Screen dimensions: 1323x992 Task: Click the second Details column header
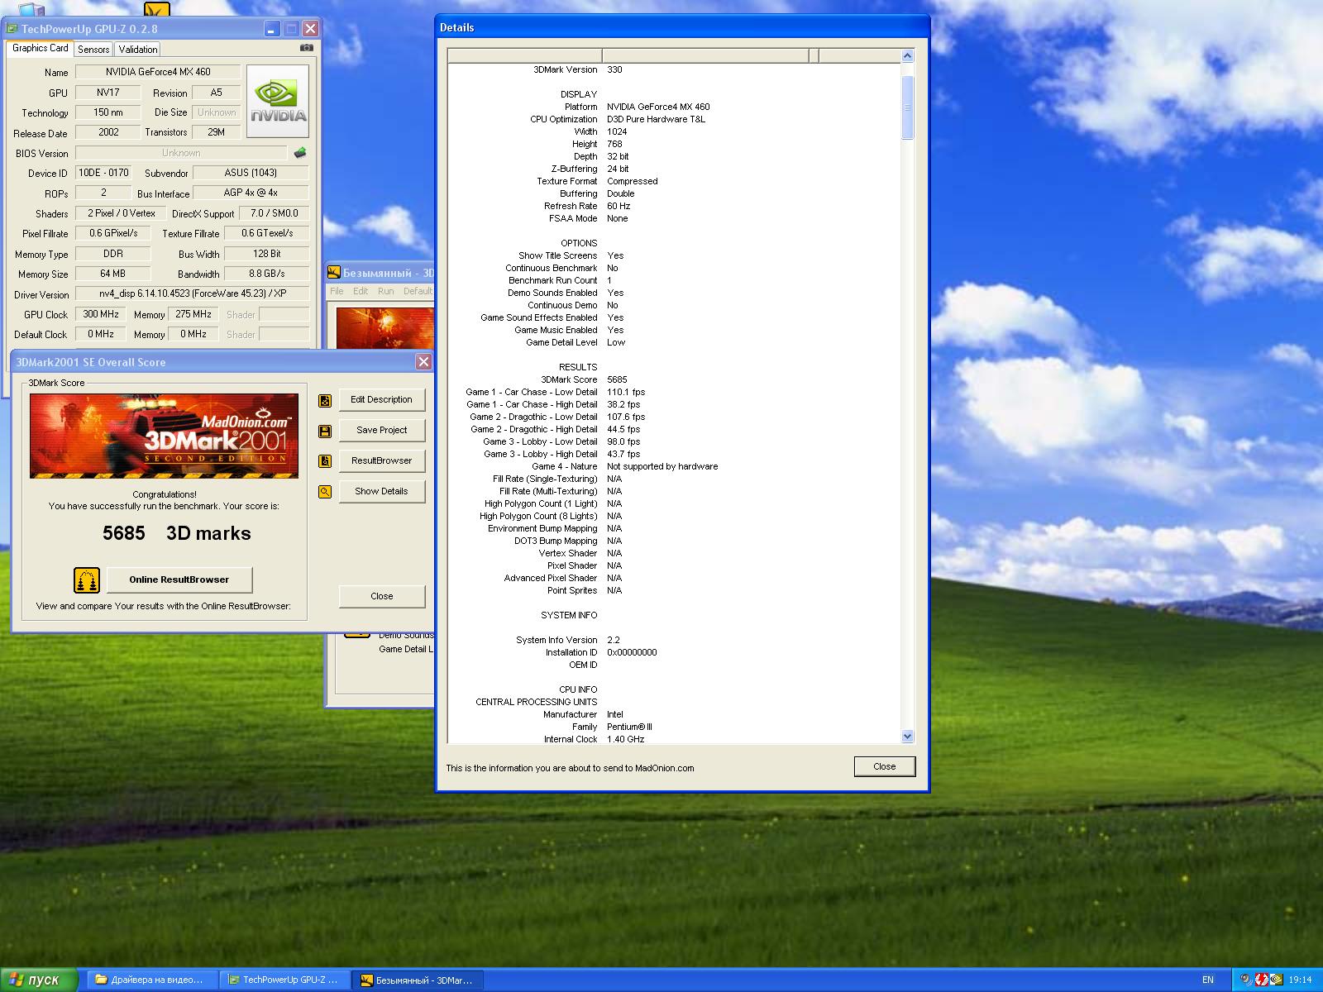(x=705, y=55)
